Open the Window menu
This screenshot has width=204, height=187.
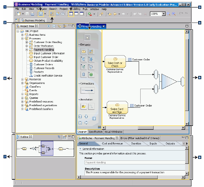tap(95, 9)
